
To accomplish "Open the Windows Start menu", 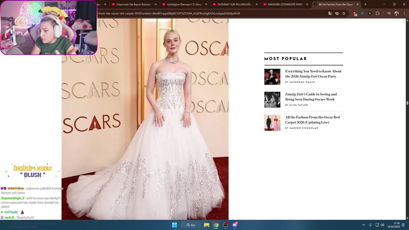I will point(174,225).
